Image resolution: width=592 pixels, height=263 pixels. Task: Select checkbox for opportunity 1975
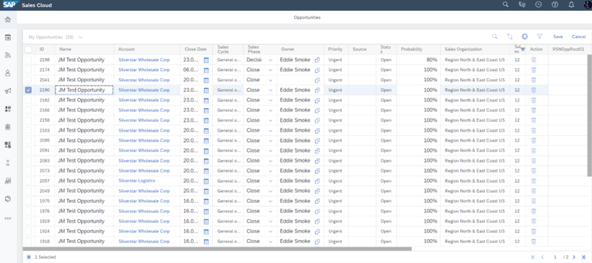(x=28, y=201)
